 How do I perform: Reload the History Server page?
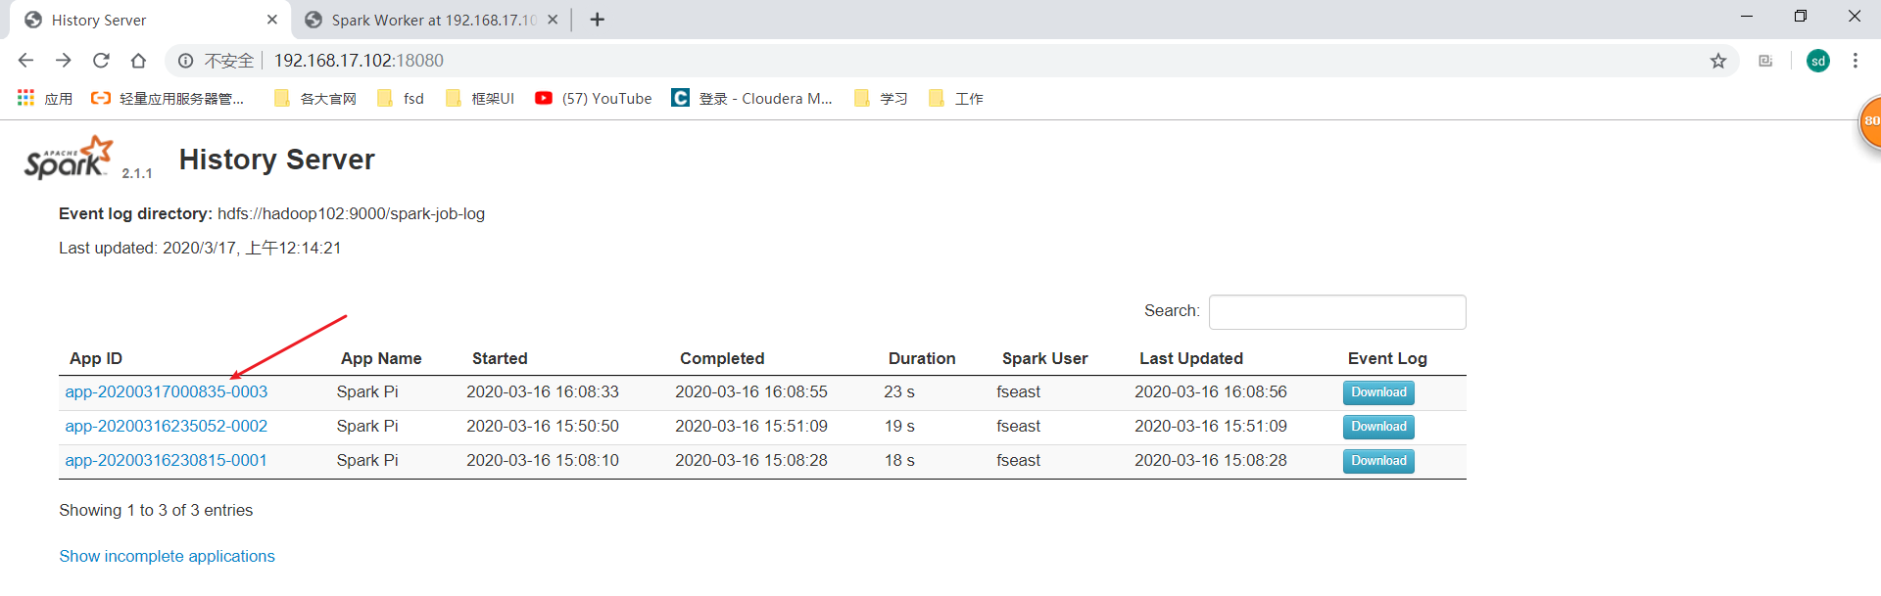click(101, 61)
